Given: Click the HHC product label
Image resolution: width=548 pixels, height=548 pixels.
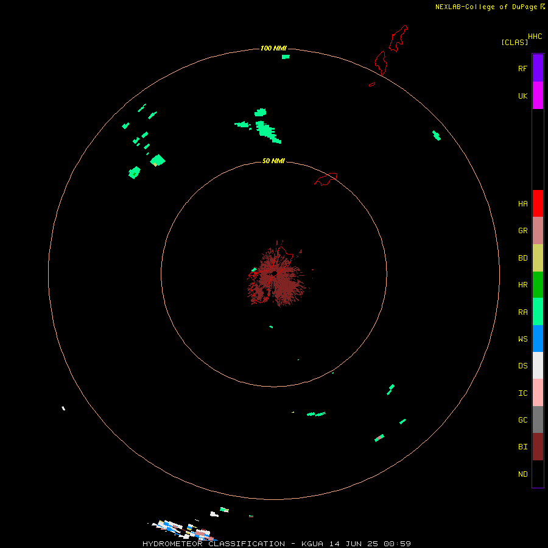Looking at the screenshot, I should [535, 37].
